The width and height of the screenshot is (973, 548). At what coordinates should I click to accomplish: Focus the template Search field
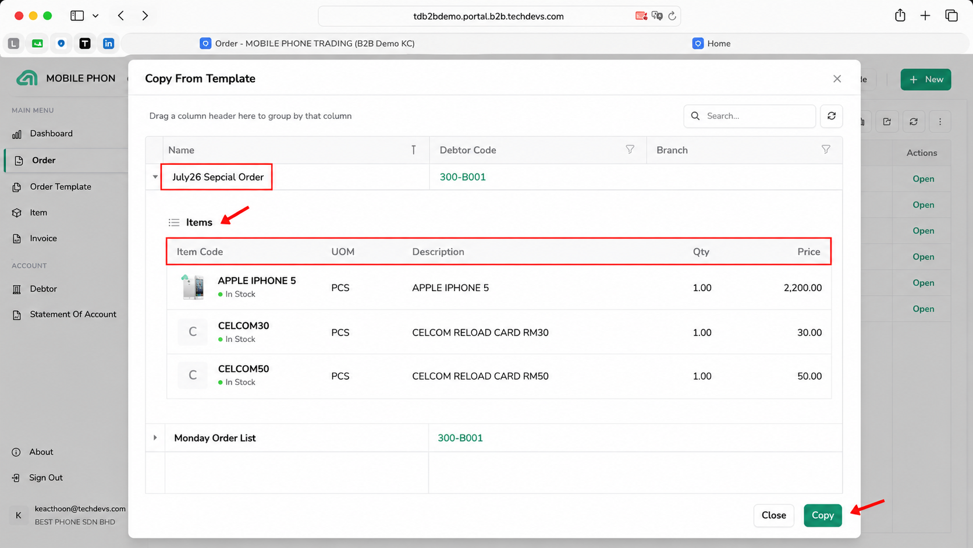(x=750, y=116)
